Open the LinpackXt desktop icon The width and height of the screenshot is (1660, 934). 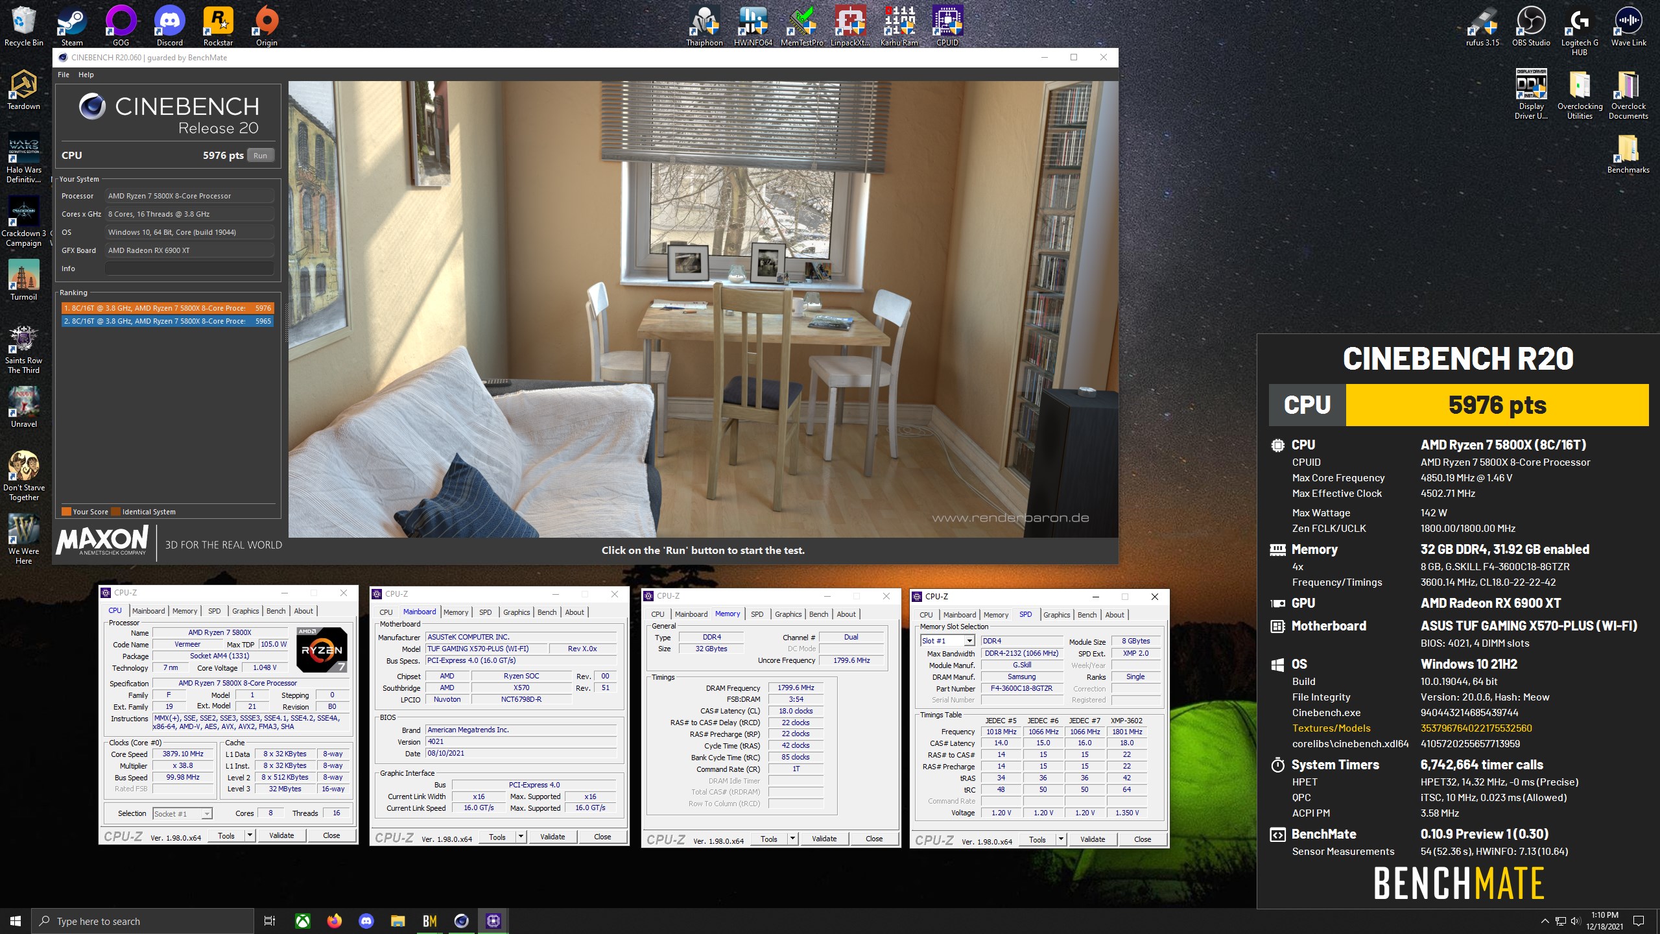click(x=850, y=27)
